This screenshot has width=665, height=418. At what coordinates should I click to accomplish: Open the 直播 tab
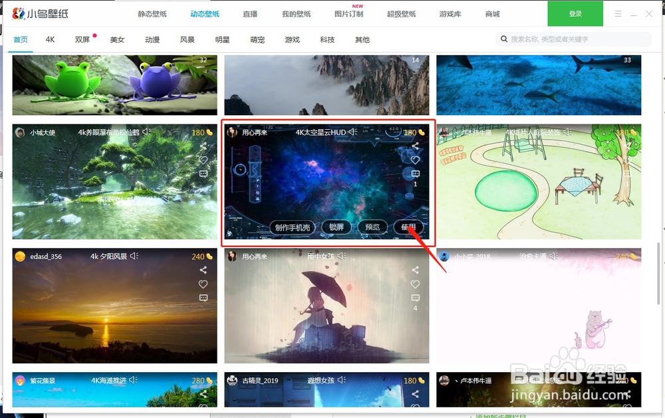coord(250,14)
